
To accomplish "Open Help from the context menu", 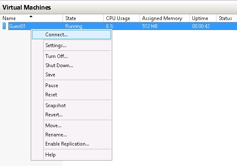I will [72, 155].
